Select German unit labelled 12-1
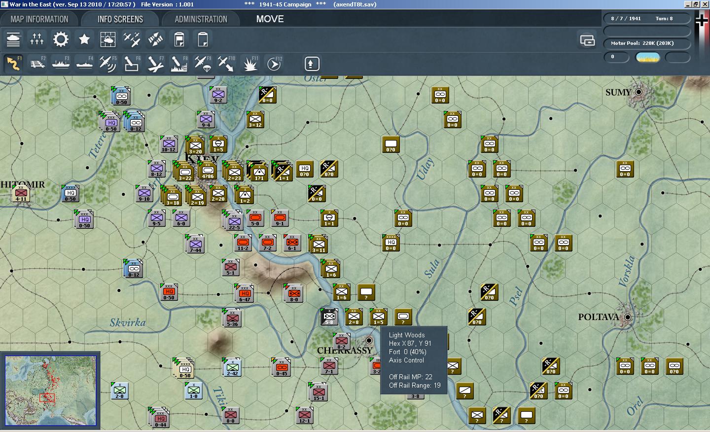 (x=304, y=416)
